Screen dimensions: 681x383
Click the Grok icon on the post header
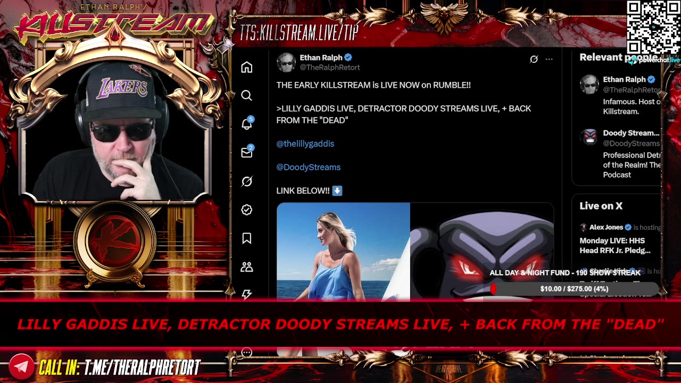534,59
